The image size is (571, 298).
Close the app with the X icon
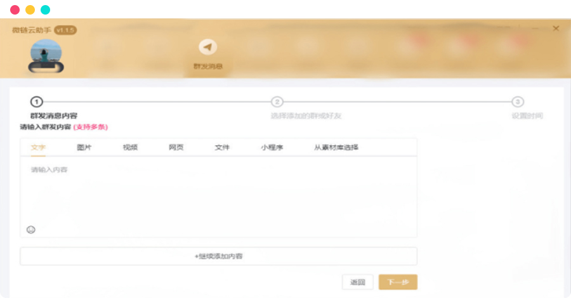[x=556, y=29]
